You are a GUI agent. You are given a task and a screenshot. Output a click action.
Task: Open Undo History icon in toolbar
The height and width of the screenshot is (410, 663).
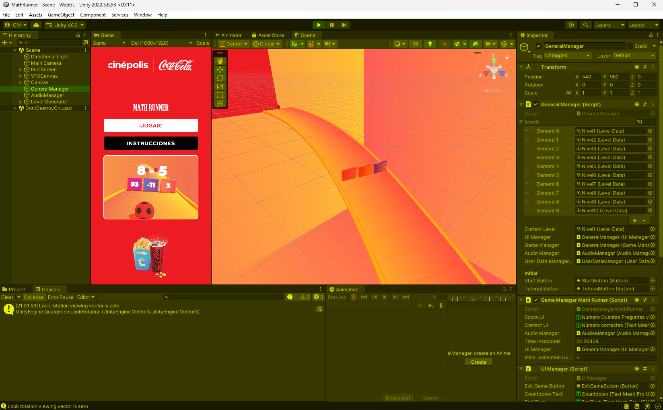point(571,25)
